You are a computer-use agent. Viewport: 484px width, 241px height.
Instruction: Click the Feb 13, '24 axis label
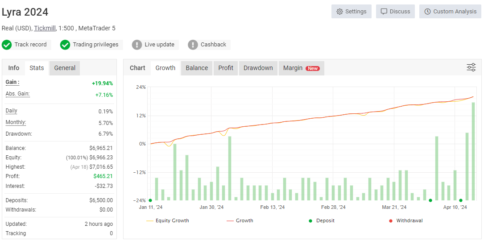coord(272,208)
